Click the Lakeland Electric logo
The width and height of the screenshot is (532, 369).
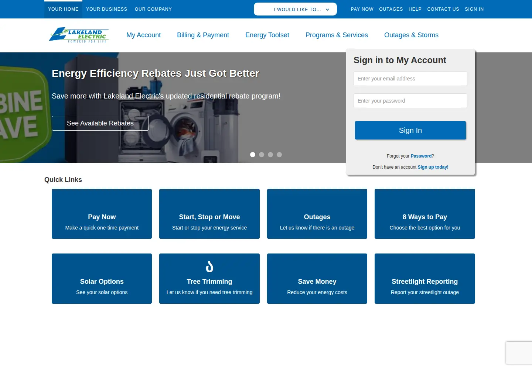79,35
